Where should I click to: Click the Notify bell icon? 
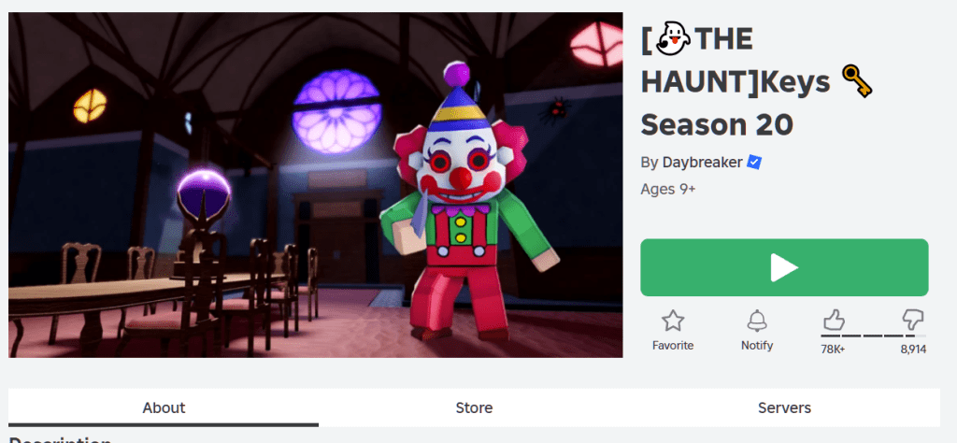[757, 321]
